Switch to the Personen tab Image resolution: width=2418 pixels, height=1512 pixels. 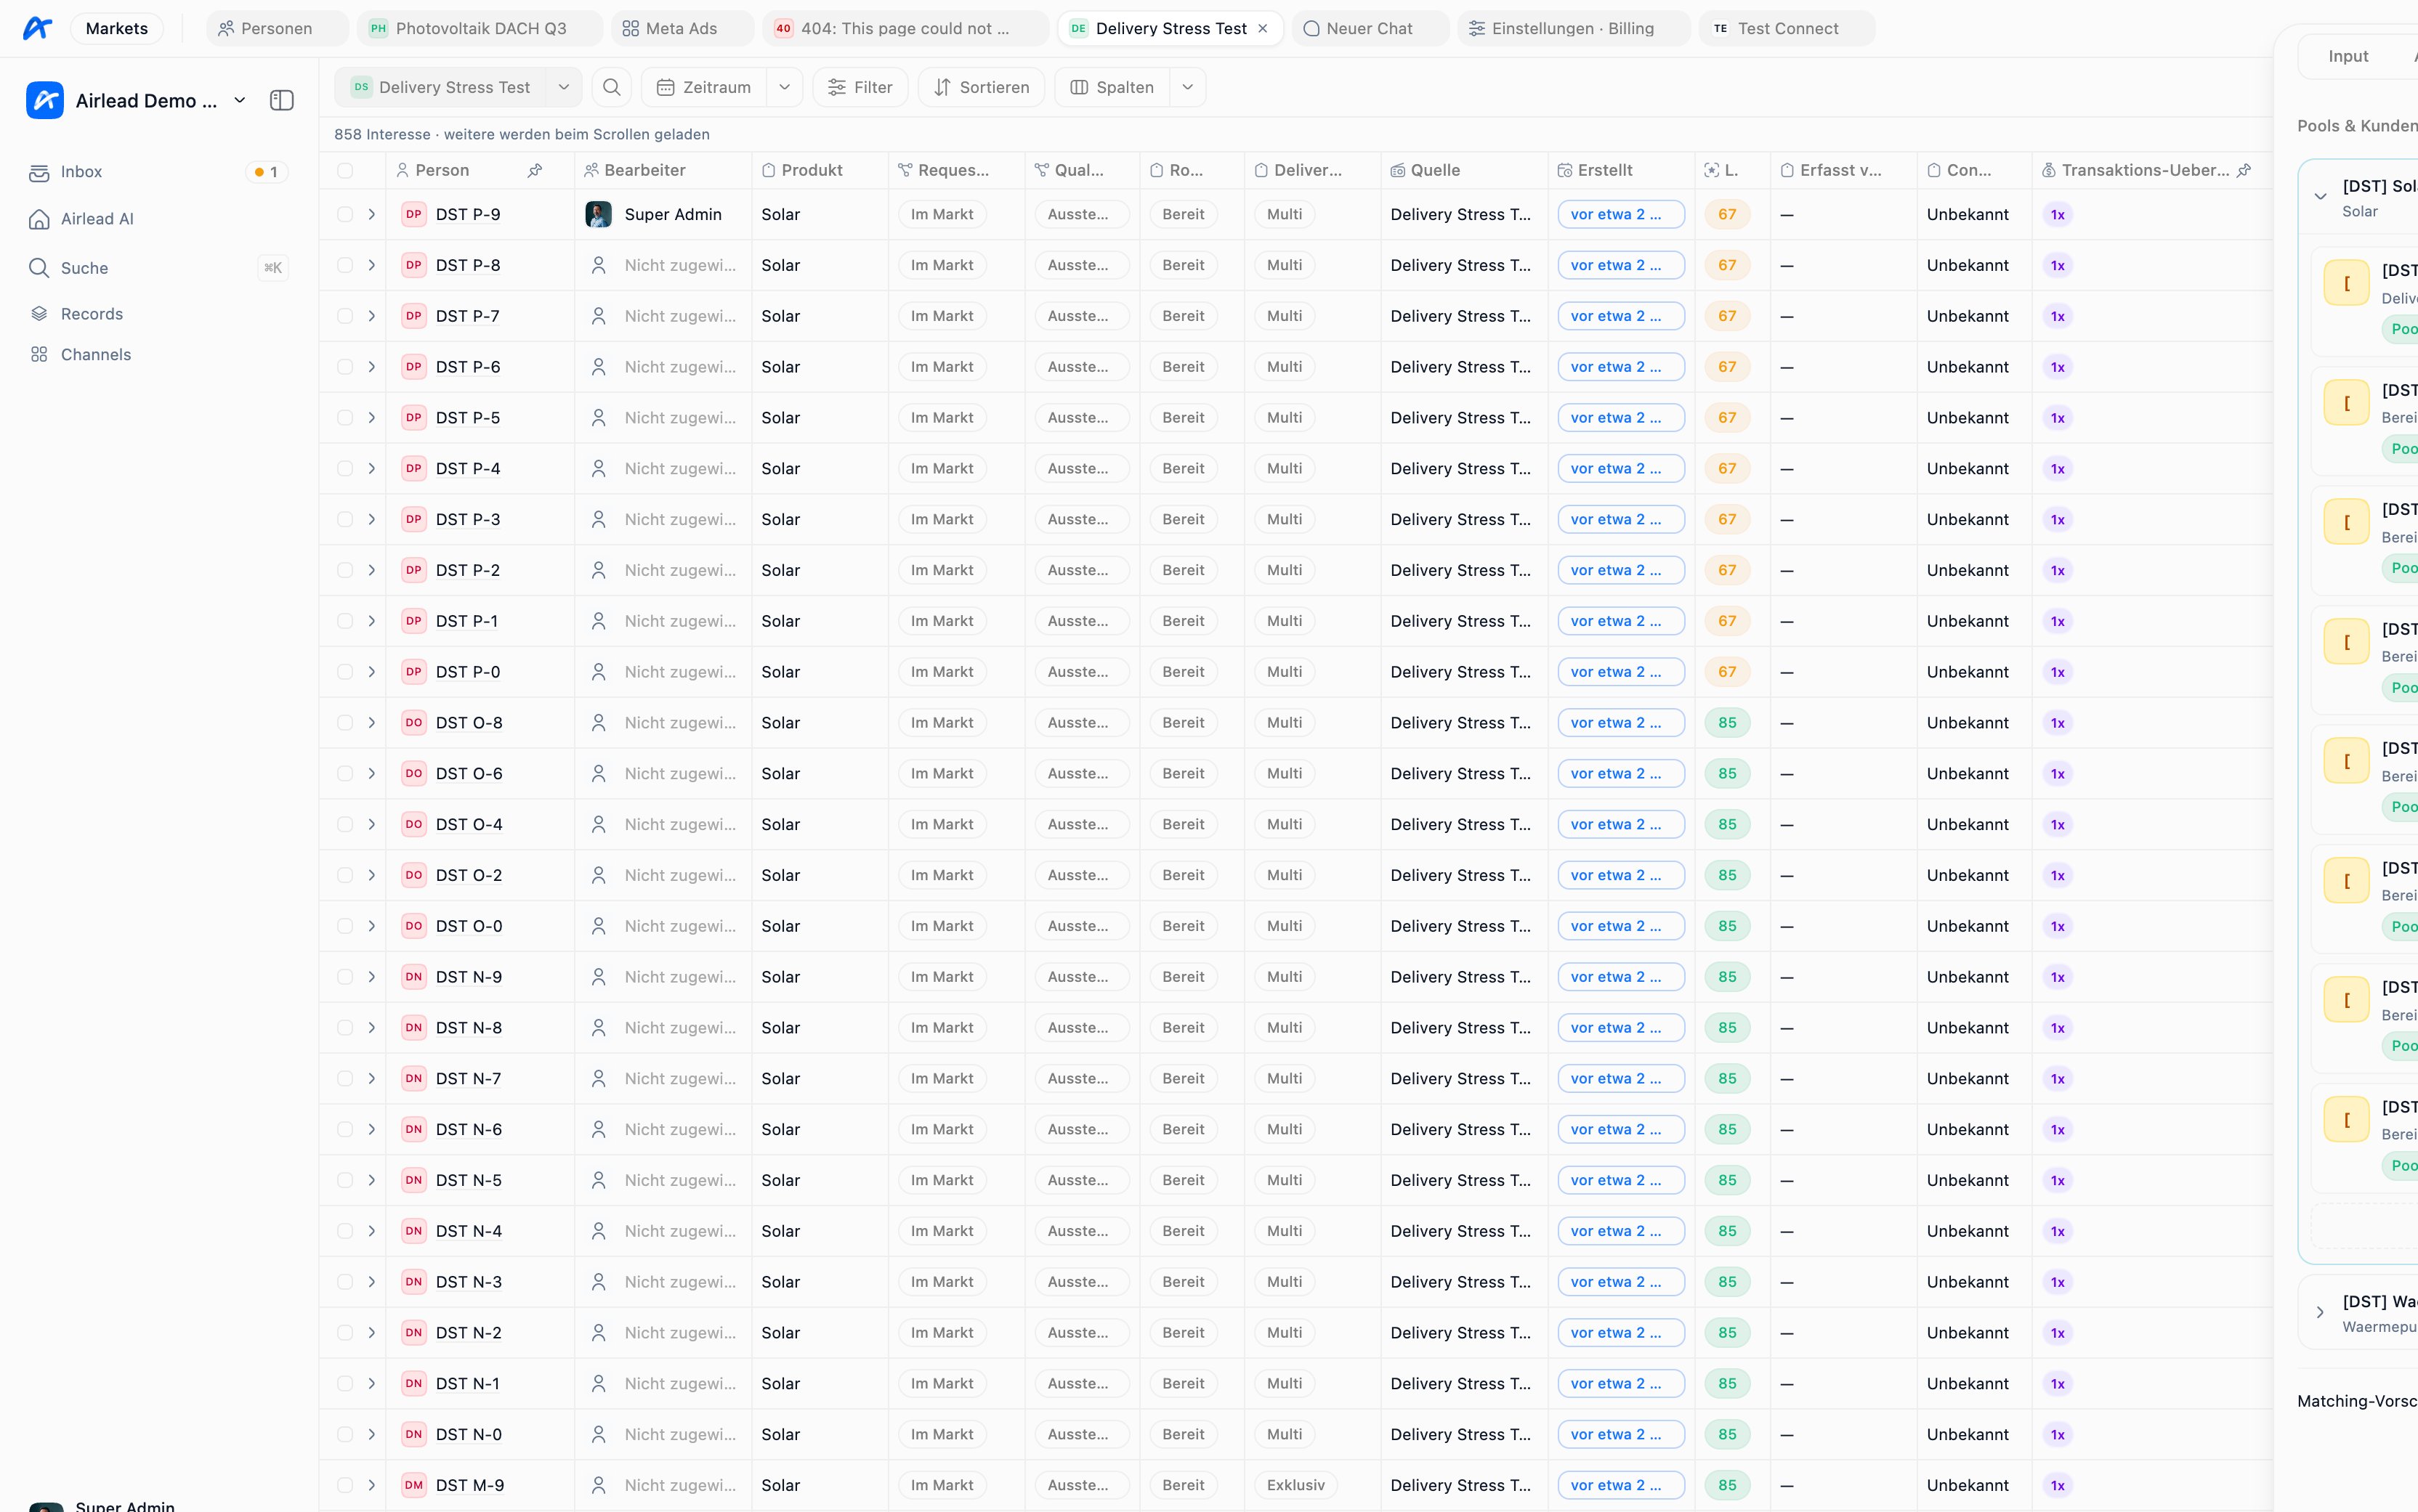tap(277, 28)
